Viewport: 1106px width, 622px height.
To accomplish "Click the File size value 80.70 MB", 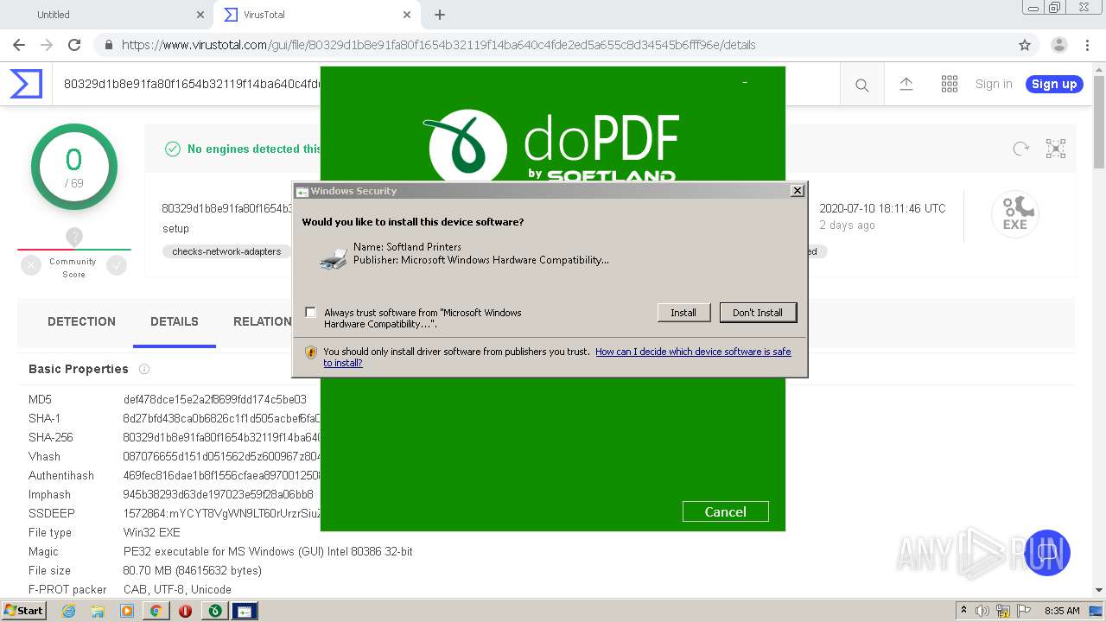I will [x=192, y=570].
